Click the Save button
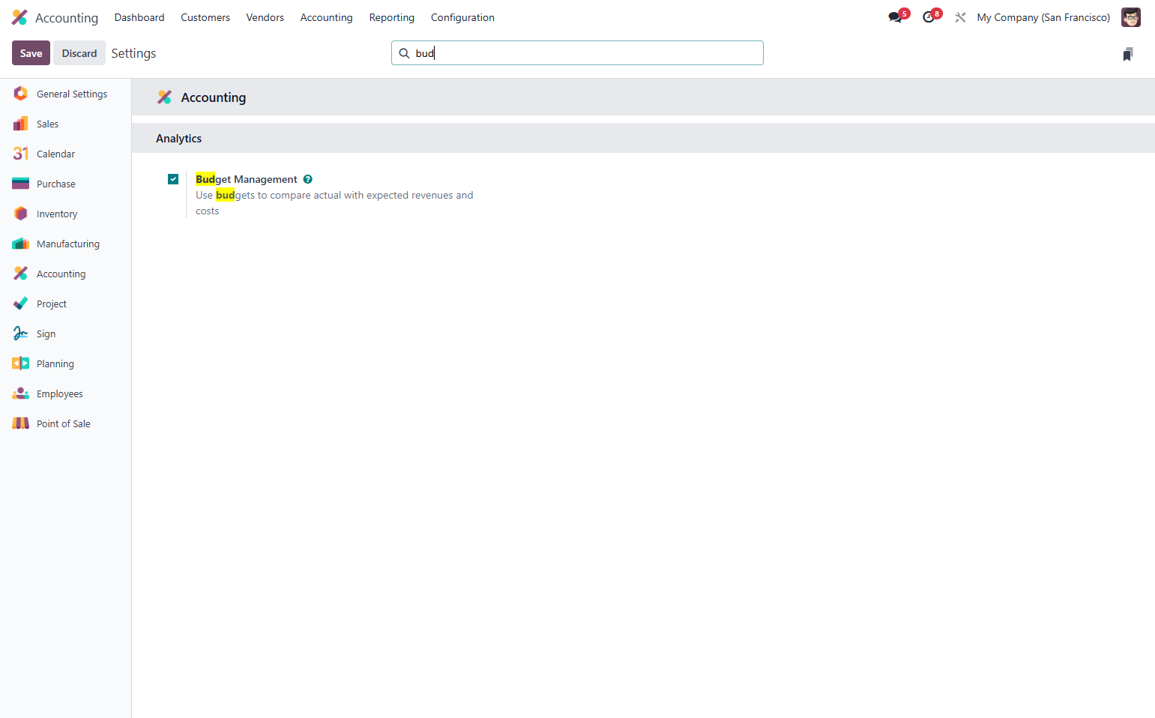 [31, 53]
